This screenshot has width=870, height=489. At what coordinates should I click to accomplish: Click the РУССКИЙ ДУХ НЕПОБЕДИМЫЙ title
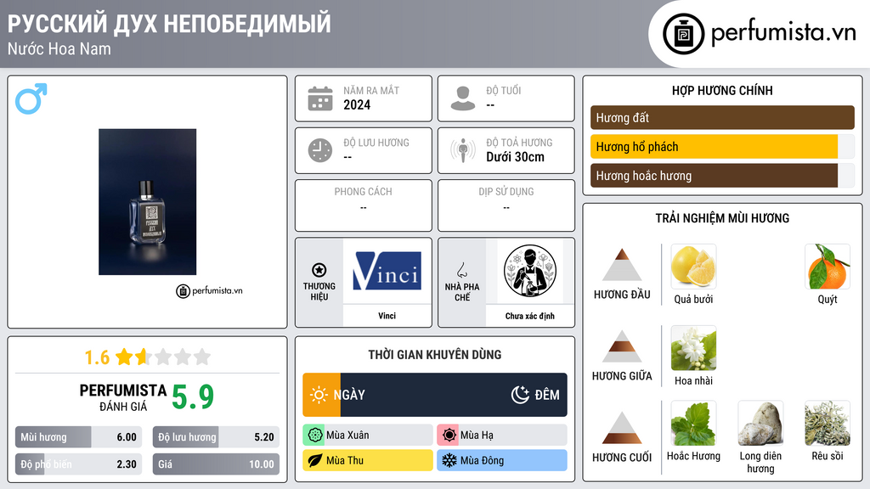coord(169,24)
